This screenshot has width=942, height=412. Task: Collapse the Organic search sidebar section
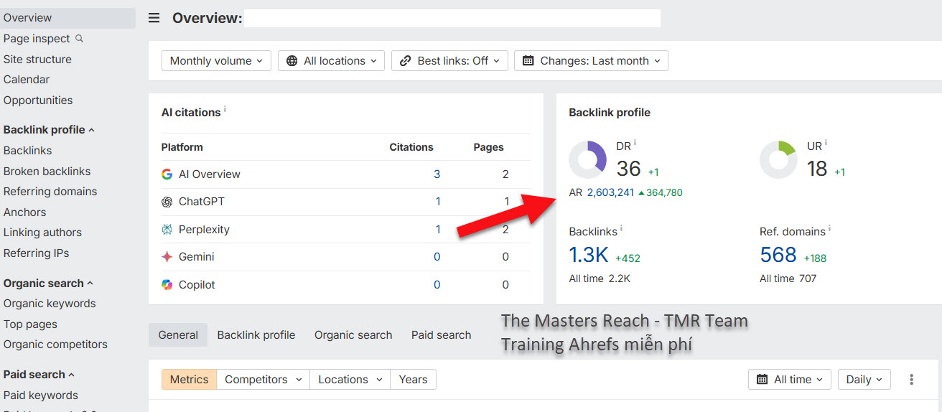(x=48, y=284)
